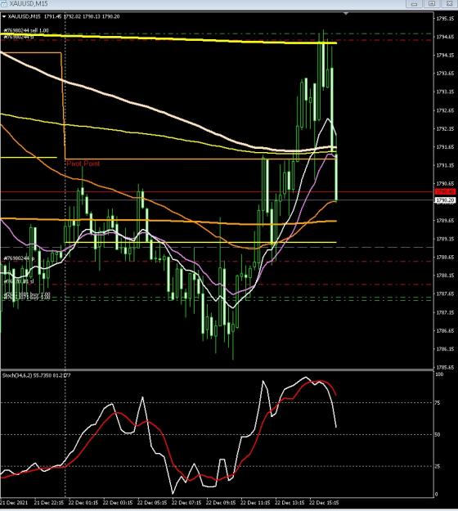The width and height of the screenshot is (458, 511).
Task: Click the 22 Dec 11:15 time axis label
Action: [255, 503]
